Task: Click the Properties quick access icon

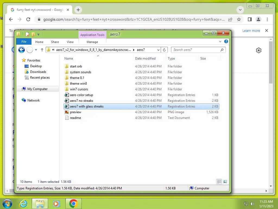Action: (27, 34)
